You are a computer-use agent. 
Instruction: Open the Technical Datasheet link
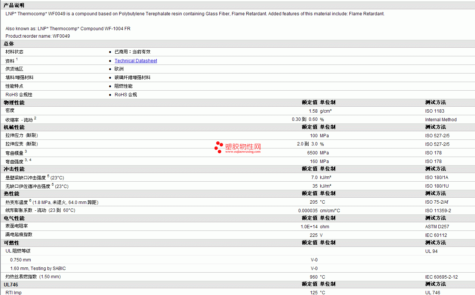coord(136,61)
